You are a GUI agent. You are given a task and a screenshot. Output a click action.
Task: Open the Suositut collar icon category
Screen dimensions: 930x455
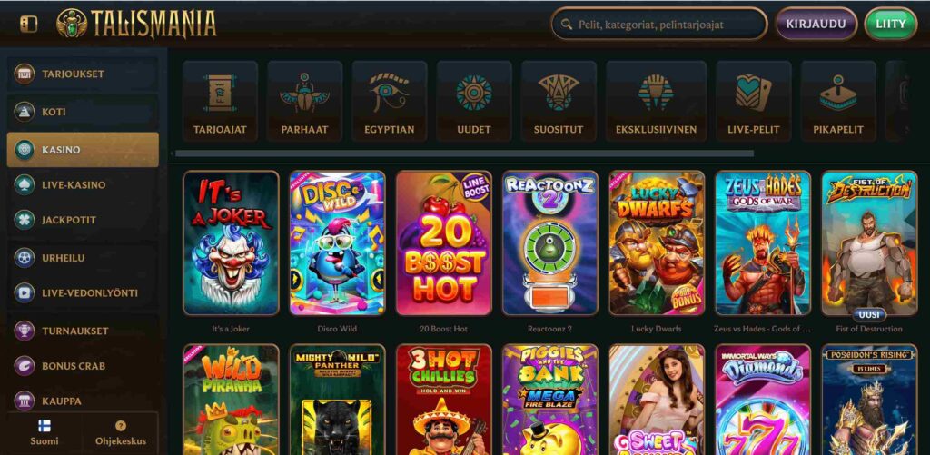[x=559, y=102]
